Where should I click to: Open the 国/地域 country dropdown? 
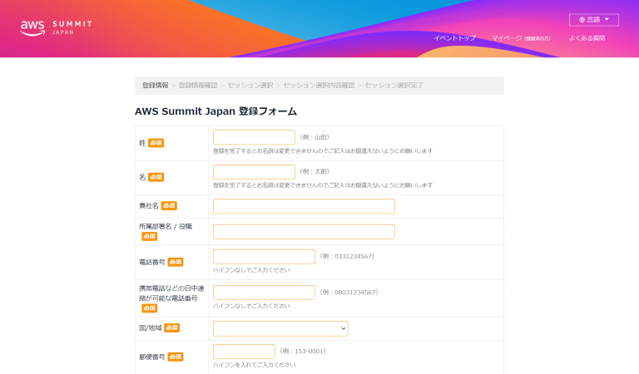click(280, 328)
